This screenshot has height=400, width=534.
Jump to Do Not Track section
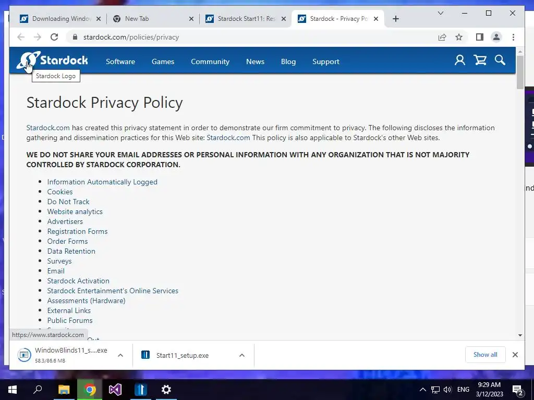click(x=68, y=202)
